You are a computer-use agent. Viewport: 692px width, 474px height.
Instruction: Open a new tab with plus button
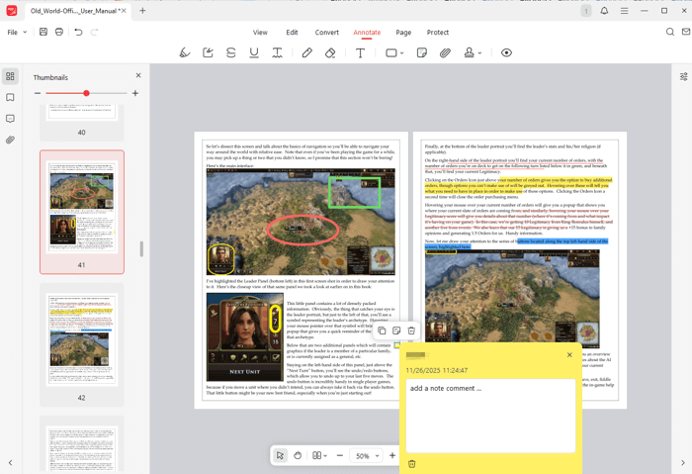tap(142, 11)
